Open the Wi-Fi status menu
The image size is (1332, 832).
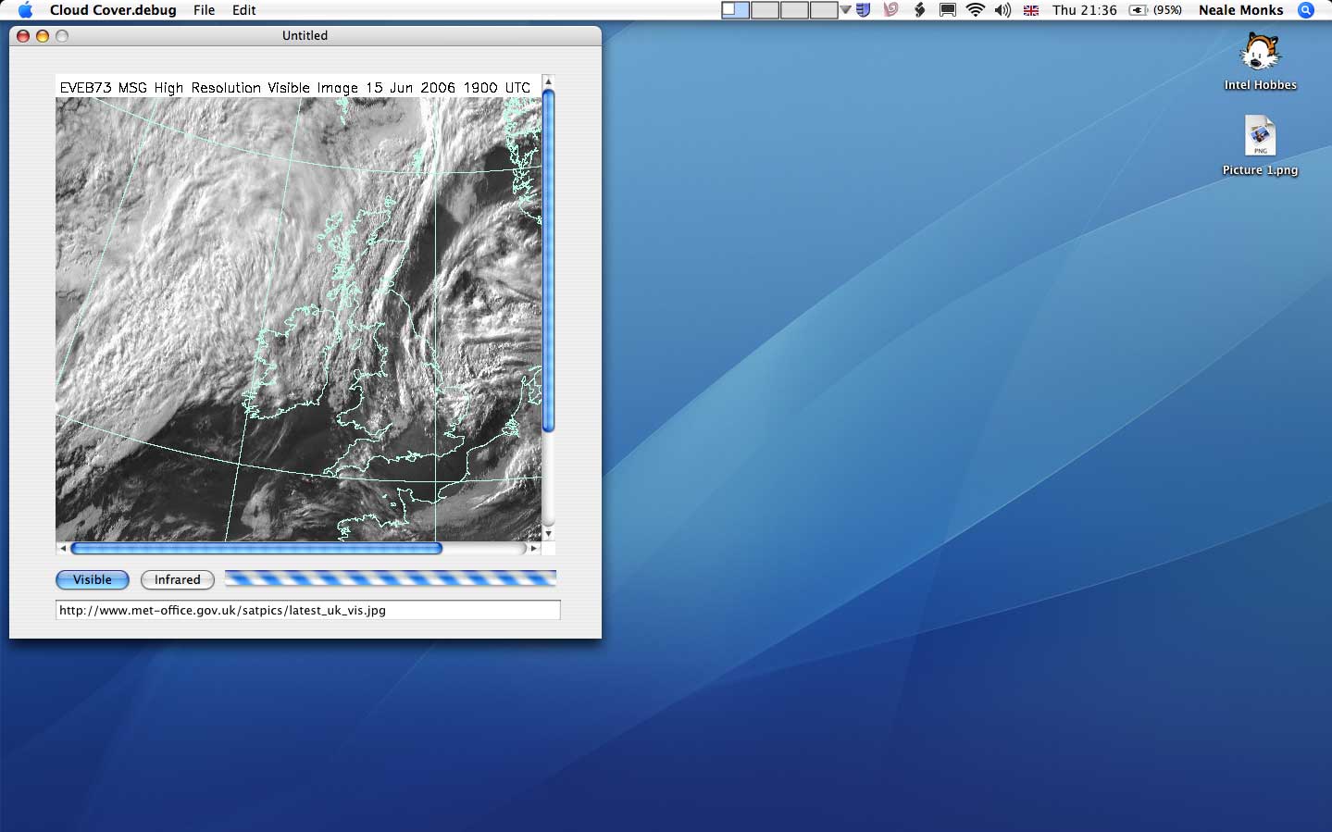[975, 10]
